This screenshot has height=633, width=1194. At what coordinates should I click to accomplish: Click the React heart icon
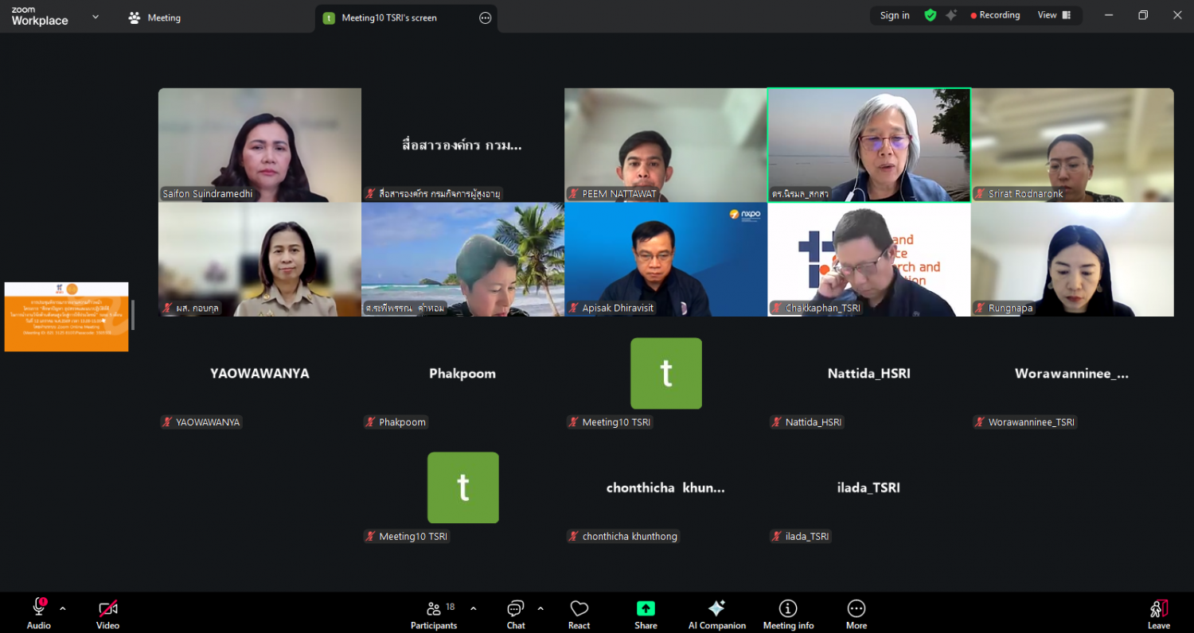coord(579,614)
